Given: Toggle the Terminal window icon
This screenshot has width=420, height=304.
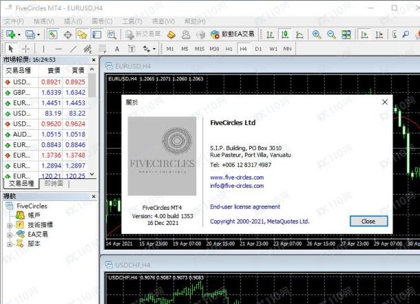Looking at the screenshot, I should point(96,34).
